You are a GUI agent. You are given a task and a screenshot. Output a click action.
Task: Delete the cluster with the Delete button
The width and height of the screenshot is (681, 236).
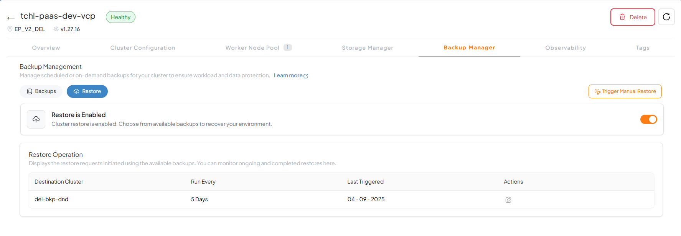point(633,17)
